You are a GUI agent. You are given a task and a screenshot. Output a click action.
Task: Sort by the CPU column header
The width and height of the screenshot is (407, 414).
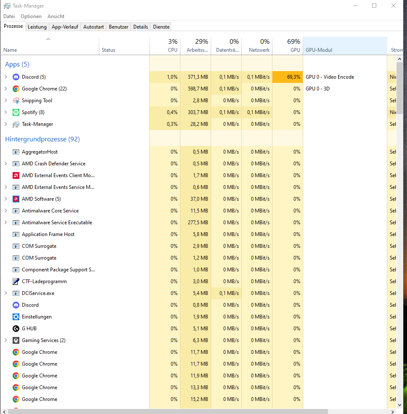click(x=165, y=46)
